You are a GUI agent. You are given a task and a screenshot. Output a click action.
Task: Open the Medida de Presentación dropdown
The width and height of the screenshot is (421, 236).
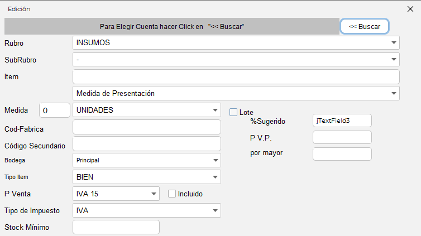click(236, 93)
